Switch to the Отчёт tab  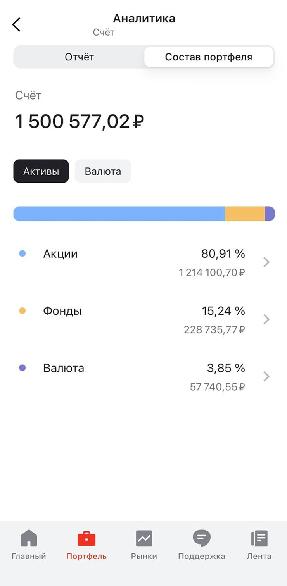click(x=79, y=57)
